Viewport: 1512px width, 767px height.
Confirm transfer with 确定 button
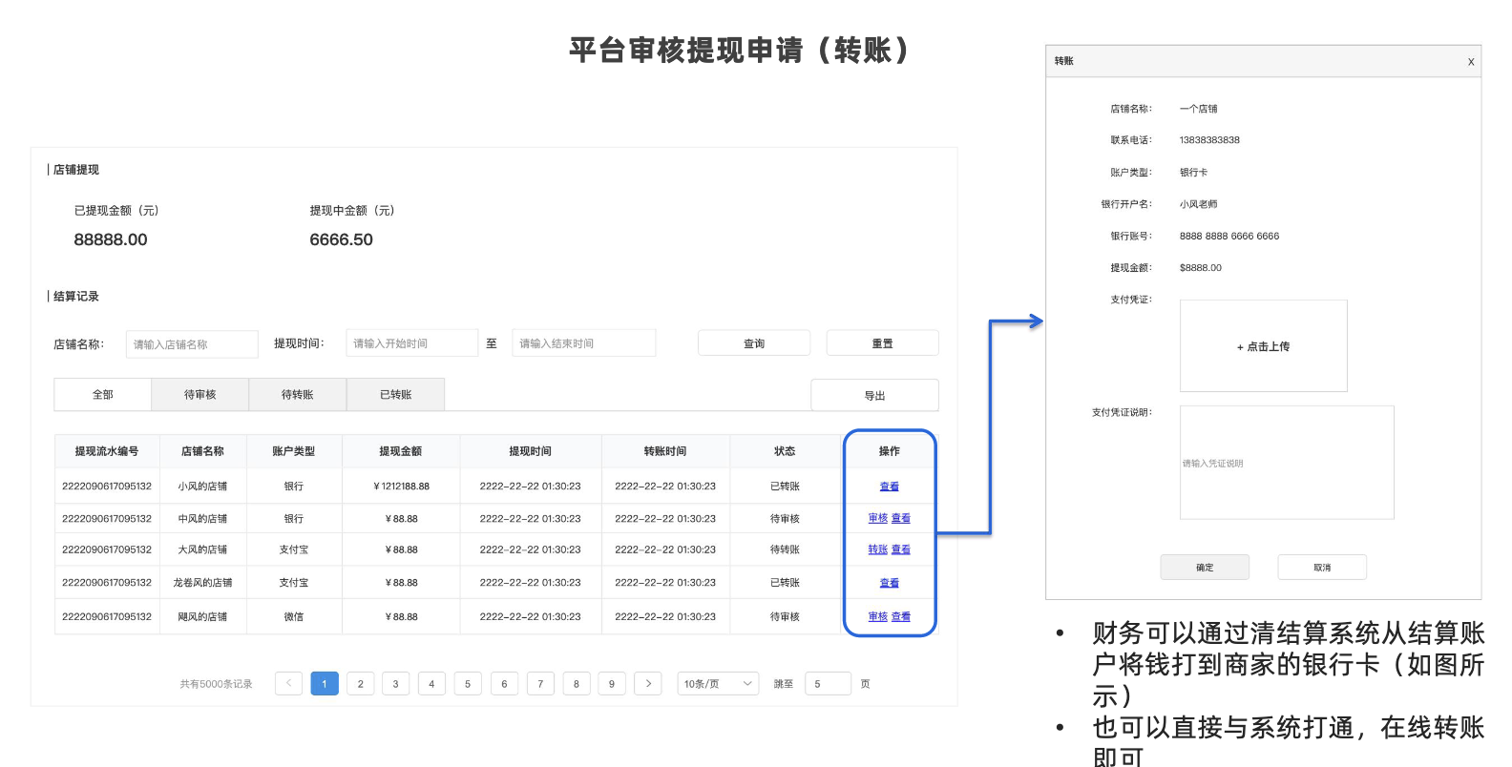coord(1205,568)
